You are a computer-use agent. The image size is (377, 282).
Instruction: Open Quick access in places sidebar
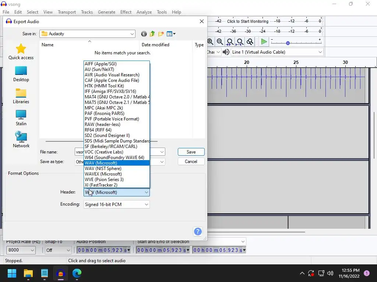21,51
